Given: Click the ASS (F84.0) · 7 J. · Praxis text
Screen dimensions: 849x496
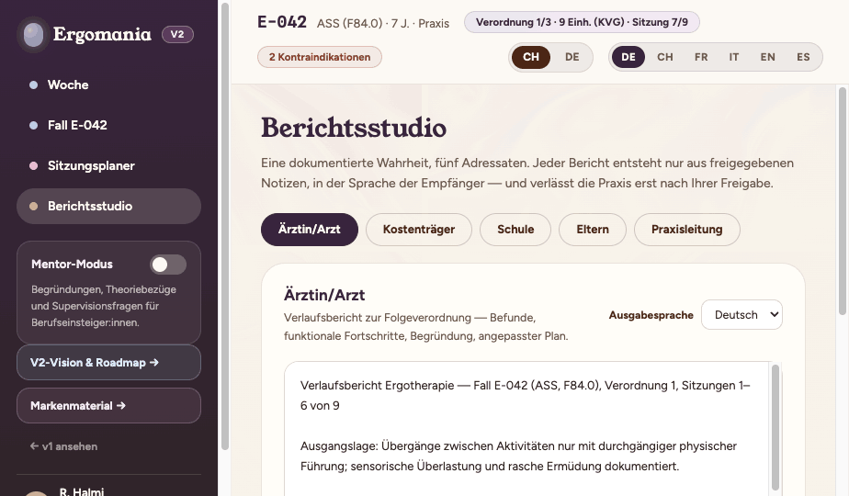Looking at the screenshot, I should (x=383, y=23).
